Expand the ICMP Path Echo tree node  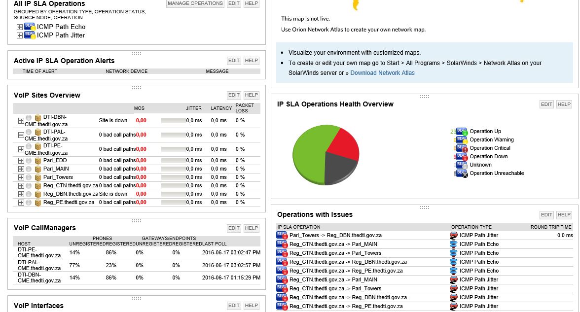[20, 27]
